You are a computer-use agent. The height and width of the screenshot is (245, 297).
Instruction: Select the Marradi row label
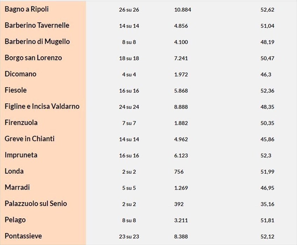pos(17,188)
